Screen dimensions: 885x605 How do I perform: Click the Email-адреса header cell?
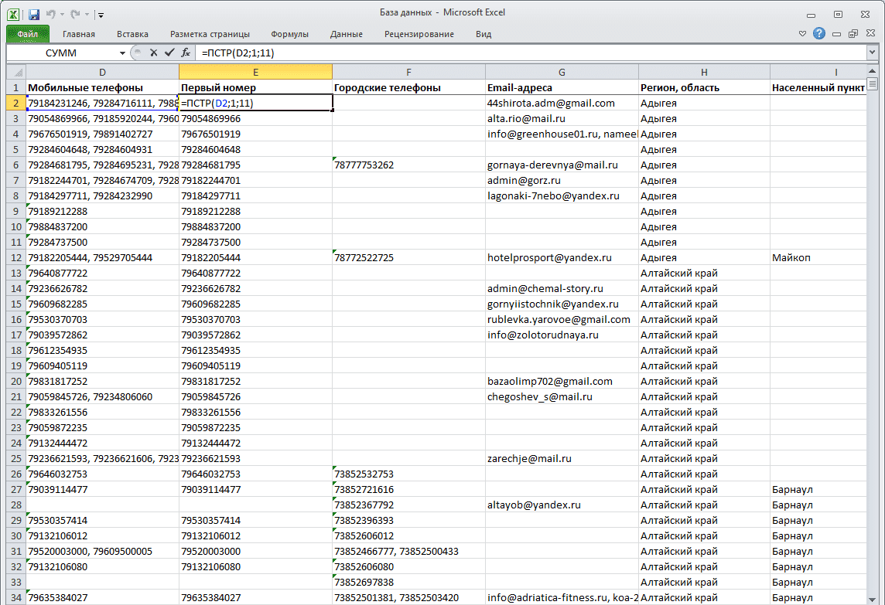[x=562, y=87]
